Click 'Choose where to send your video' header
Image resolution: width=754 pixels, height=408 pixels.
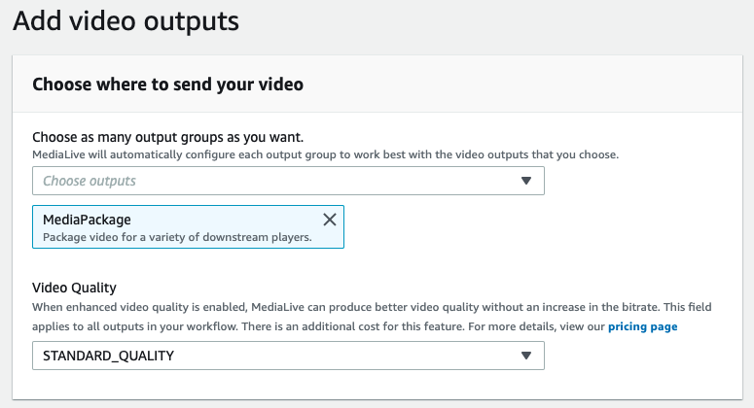tap(167, 84)
